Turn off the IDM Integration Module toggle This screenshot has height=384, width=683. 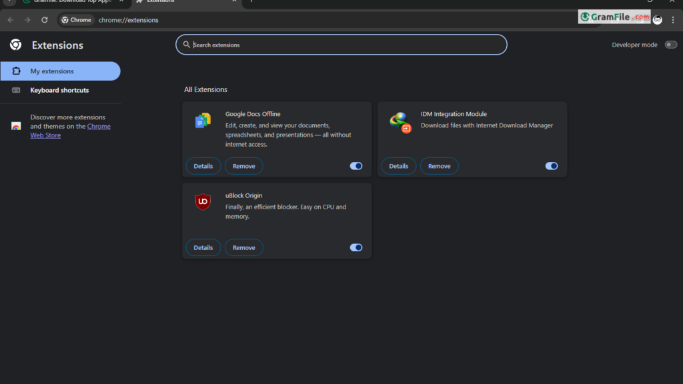(552, 166)
